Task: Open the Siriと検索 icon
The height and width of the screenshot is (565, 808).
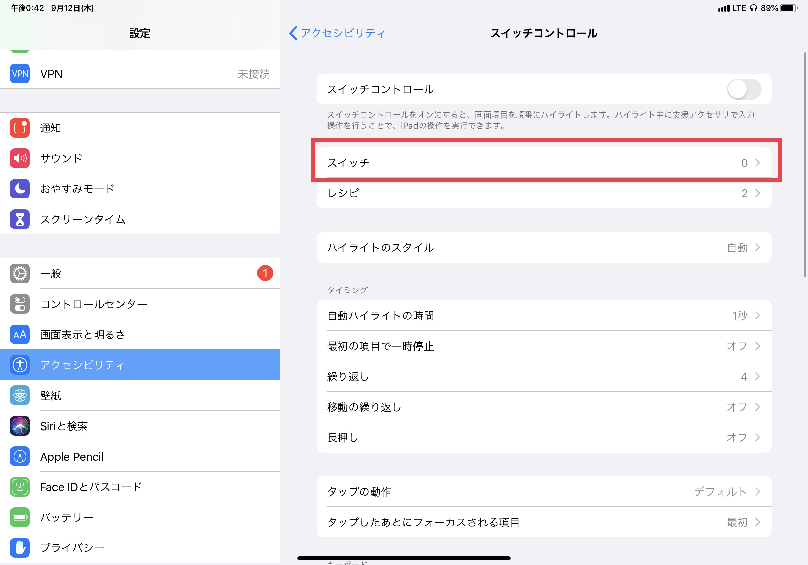Action: (20, 426)
